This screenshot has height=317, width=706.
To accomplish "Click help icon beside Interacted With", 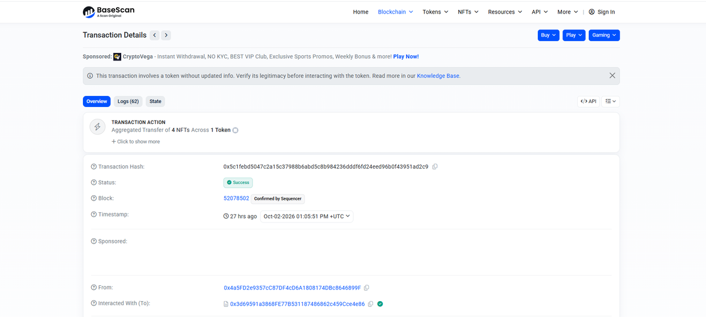I will (94, 303).
